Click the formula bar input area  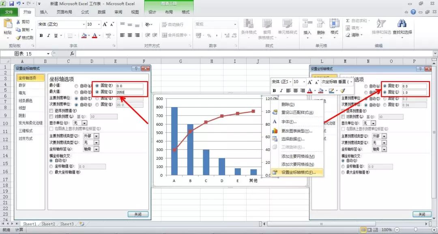254,54
